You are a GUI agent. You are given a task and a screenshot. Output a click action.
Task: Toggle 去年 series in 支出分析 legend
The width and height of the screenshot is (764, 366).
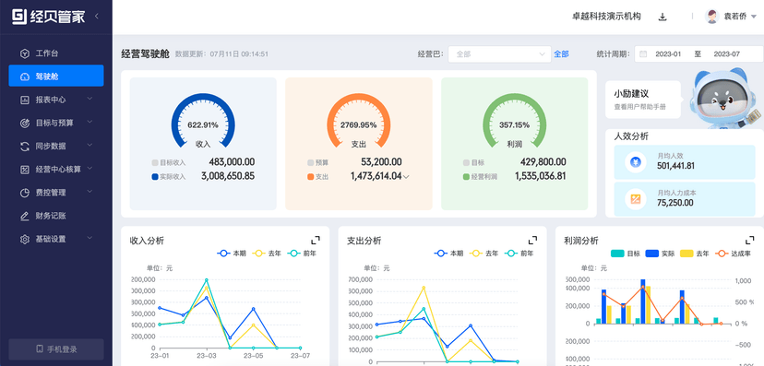coord(483,254)
